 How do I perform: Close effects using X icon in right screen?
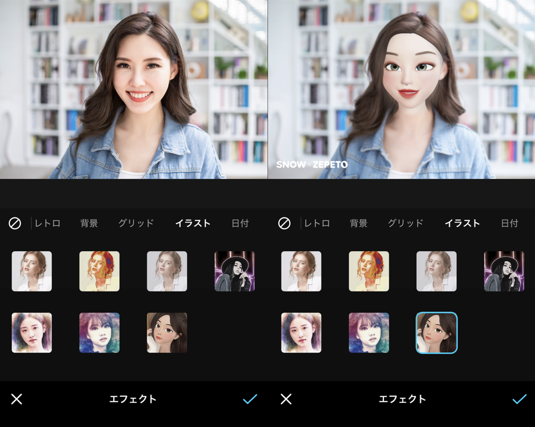286,399
